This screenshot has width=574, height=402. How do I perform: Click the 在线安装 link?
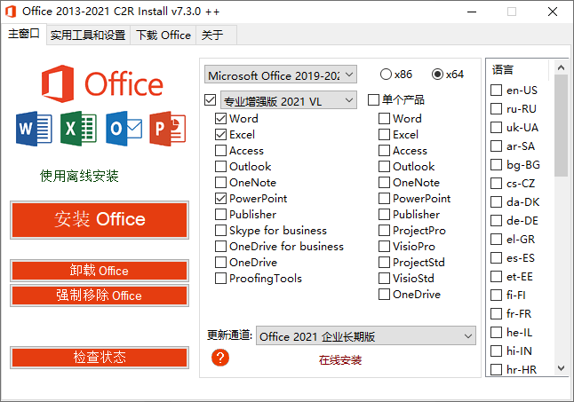click(340, 360)
